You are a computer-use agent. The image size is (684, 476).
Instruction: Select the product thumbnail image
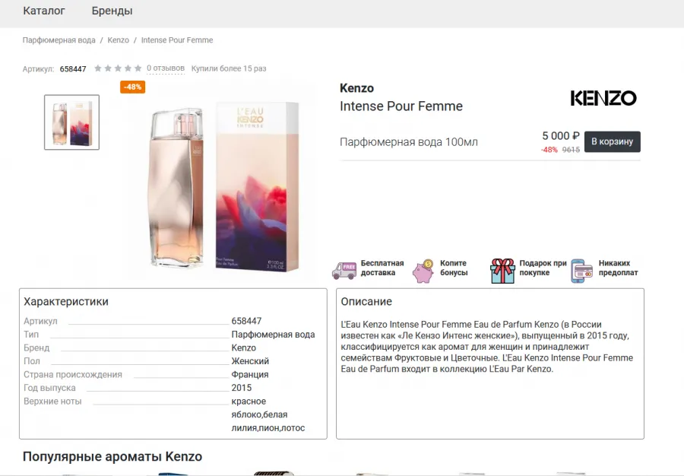(x=71, y=122)
